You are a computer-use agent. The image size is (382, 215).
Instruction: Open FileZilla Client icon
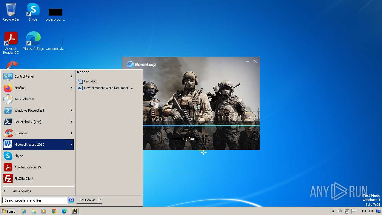[x=8, y=179]
